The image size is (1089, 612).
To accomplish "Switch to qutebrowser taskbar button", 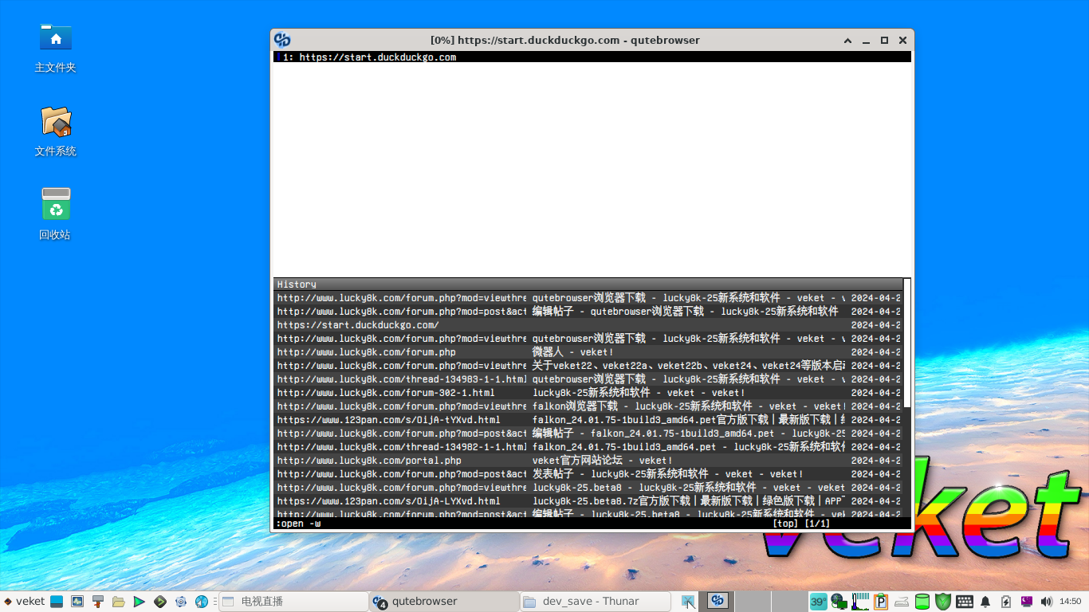I will tap(444, 602).
